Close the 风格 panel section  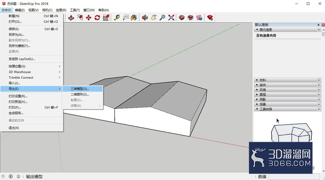tap(319, 90)
